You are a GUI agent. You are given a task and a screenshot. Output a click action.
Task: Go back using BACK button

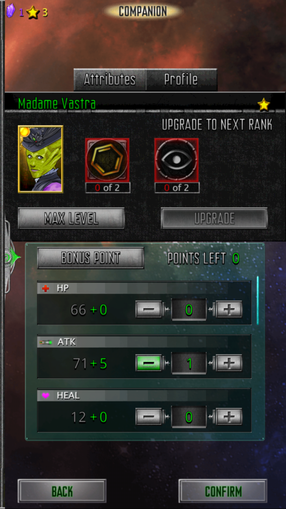(62, 491)
